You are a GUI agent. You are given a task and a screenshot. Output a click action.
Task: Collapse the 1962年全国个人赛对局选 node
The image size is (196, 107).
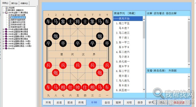3,13
